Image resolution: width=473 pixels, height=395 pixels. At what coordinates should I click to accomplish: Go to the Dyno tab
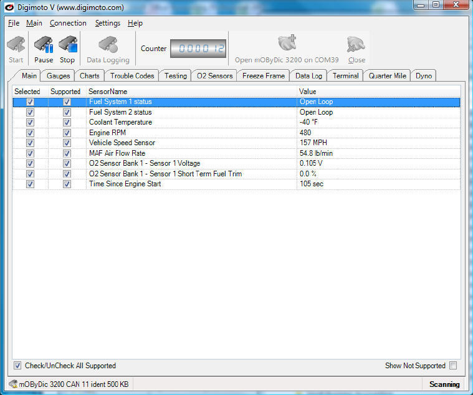coord(424,75)
